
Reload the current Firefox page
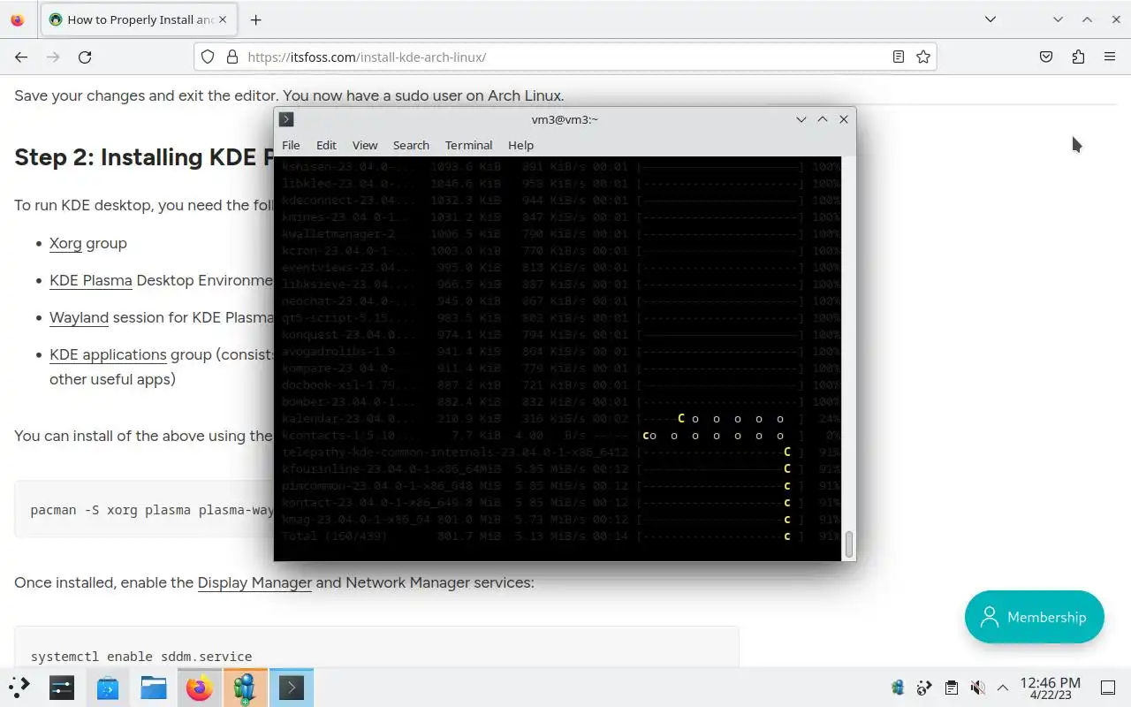pos(85,57)
